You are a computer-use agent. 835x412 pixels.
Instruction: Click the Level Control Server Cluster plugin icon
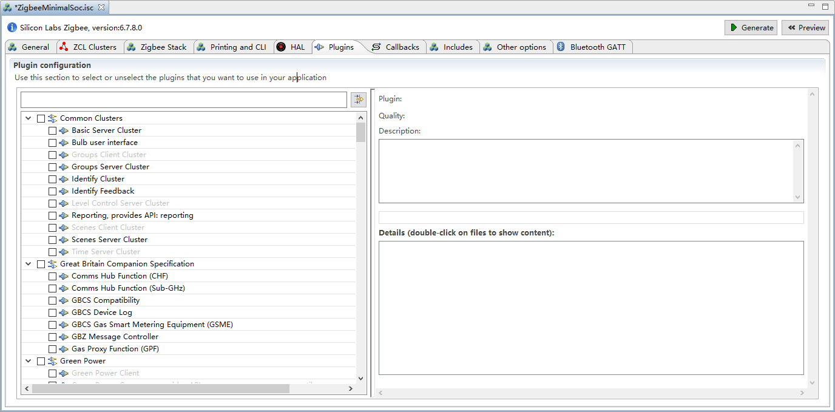[64, 203]
